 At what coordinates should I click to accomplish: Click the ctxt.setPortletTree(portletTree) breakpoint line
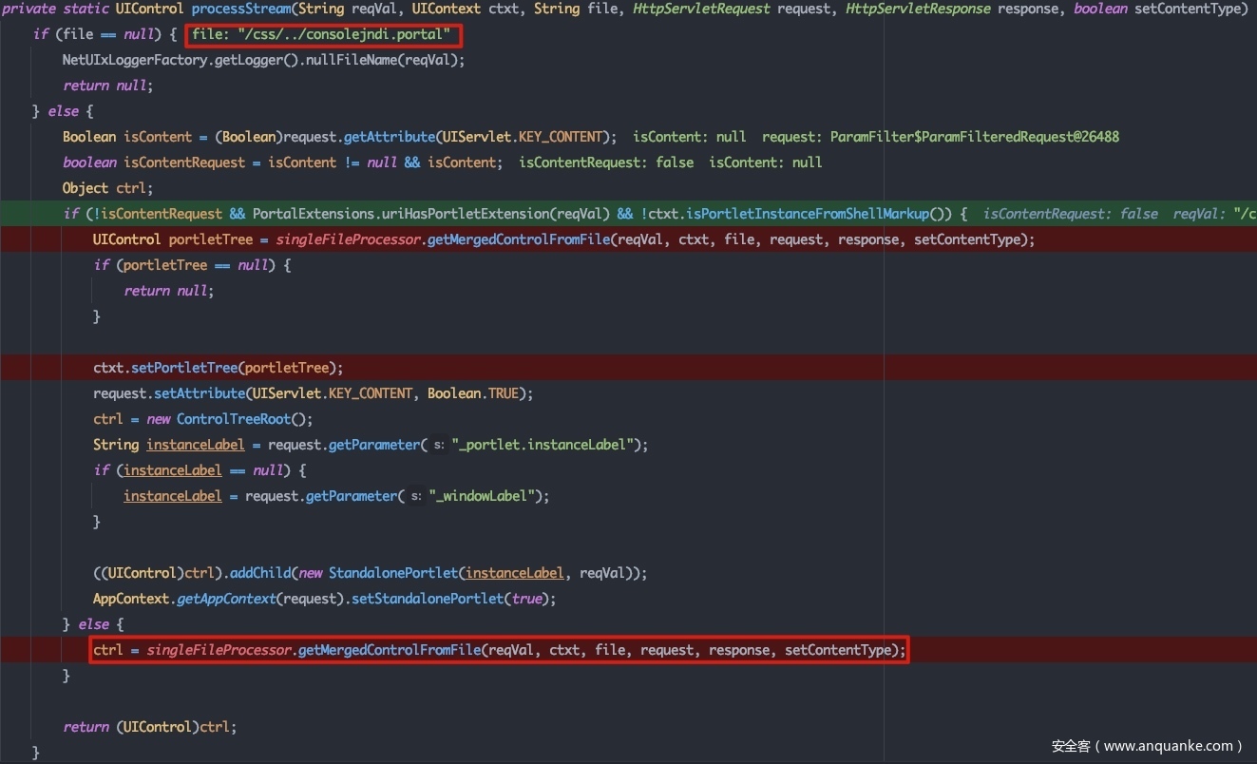pos(218,368)
